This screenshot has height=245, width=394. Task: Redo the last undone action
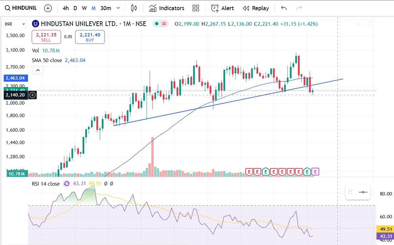click(299, 8)
